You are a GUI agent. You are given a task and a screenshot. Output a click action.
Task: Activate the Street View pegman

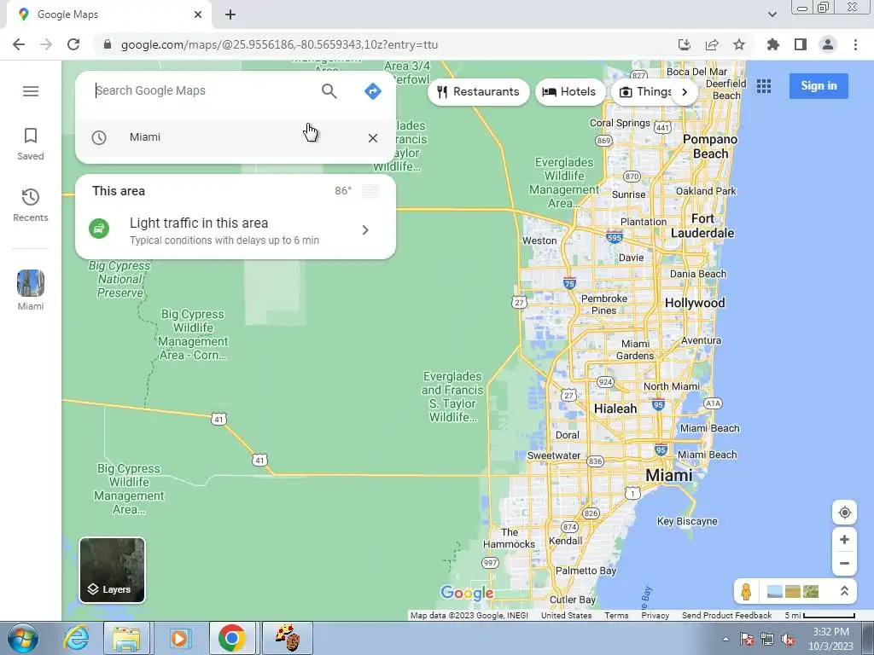746,592
